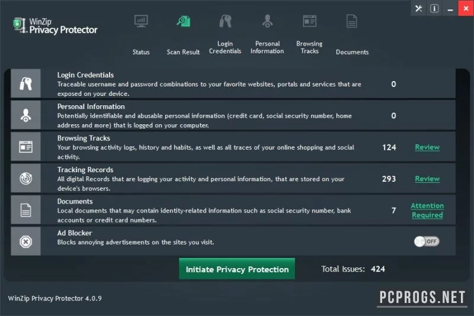This screenshot has width=474, height=316.
Task: Click the Browsing Tracks count 124
Action: [389, 147]
